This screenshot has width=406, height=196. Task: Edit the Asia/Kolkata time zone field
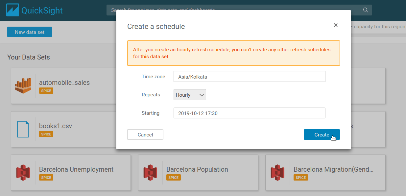(x=249, y=76)
